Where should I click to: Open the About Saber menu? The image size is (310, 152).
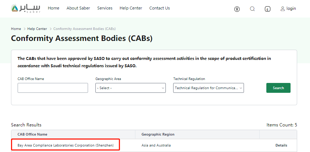pyautogui.click(x=78, y=8)
